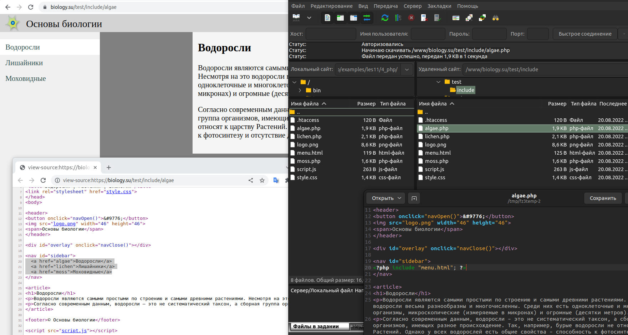628x335 pixels.
Task: Toggle directory comparison icon
Action: click(469, 17)
